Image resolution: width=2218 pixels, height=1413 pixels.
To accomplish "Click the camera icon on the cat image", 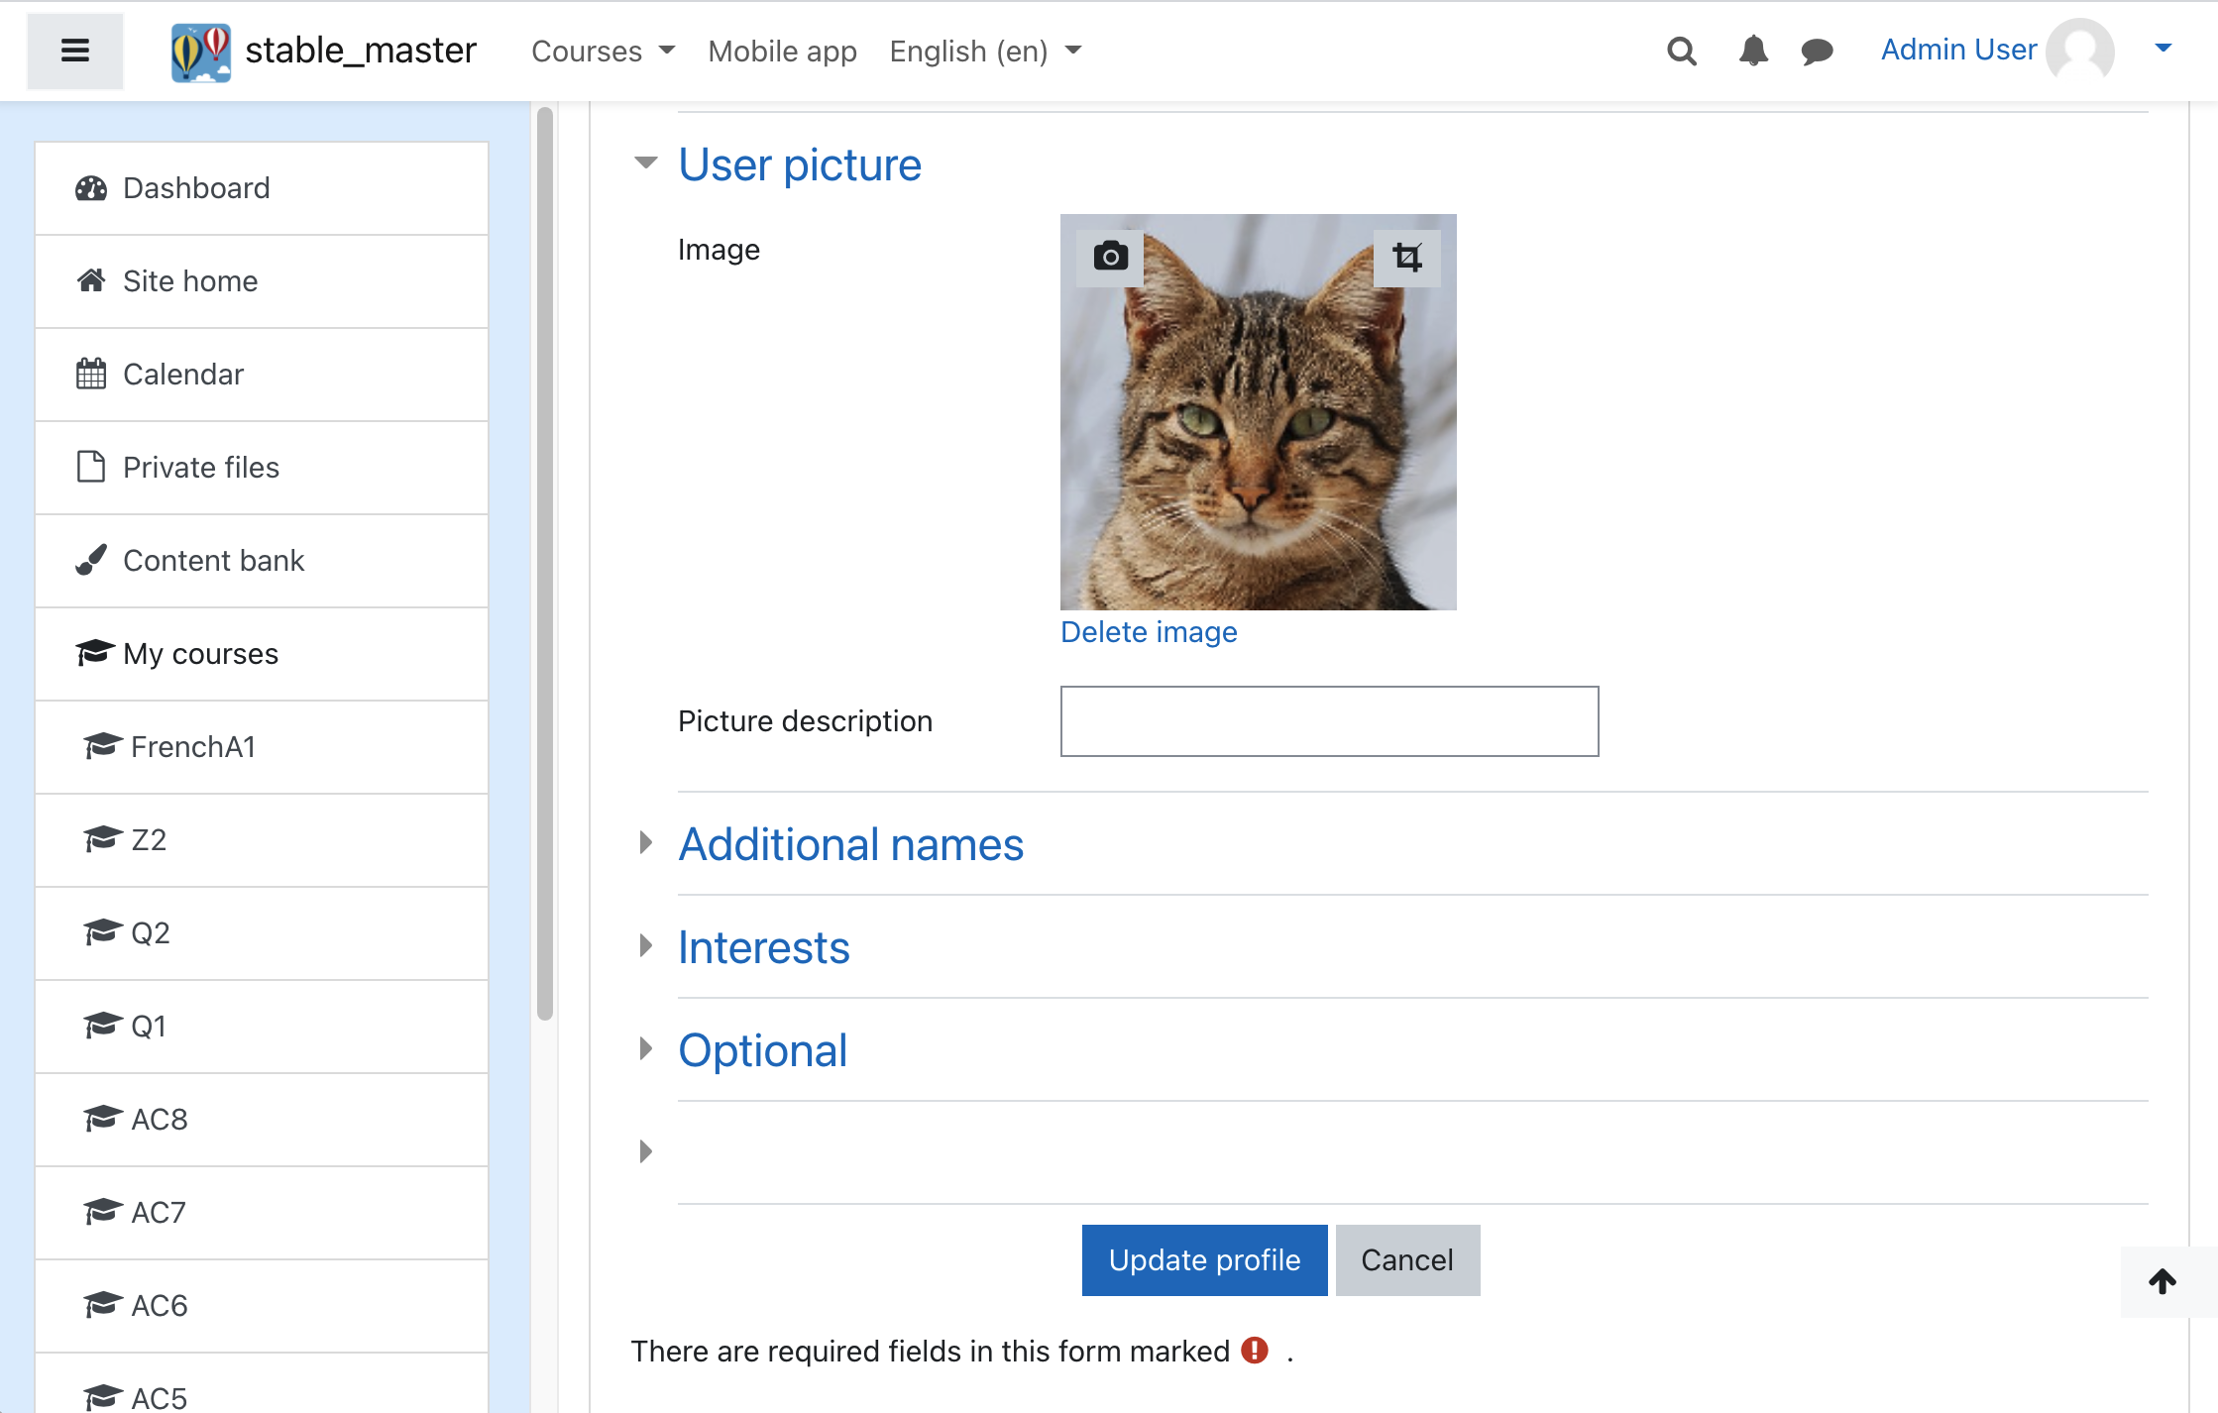I will (x=1111, y=257).
